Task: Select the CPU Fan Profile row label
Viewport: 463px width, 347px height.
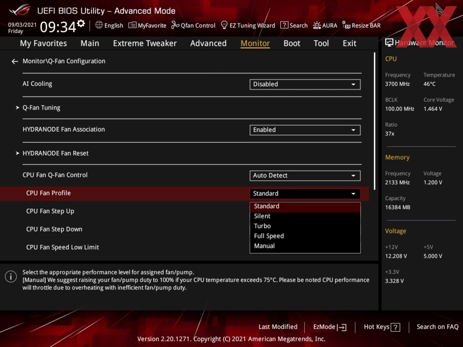Action: click(x=48, y=193)
